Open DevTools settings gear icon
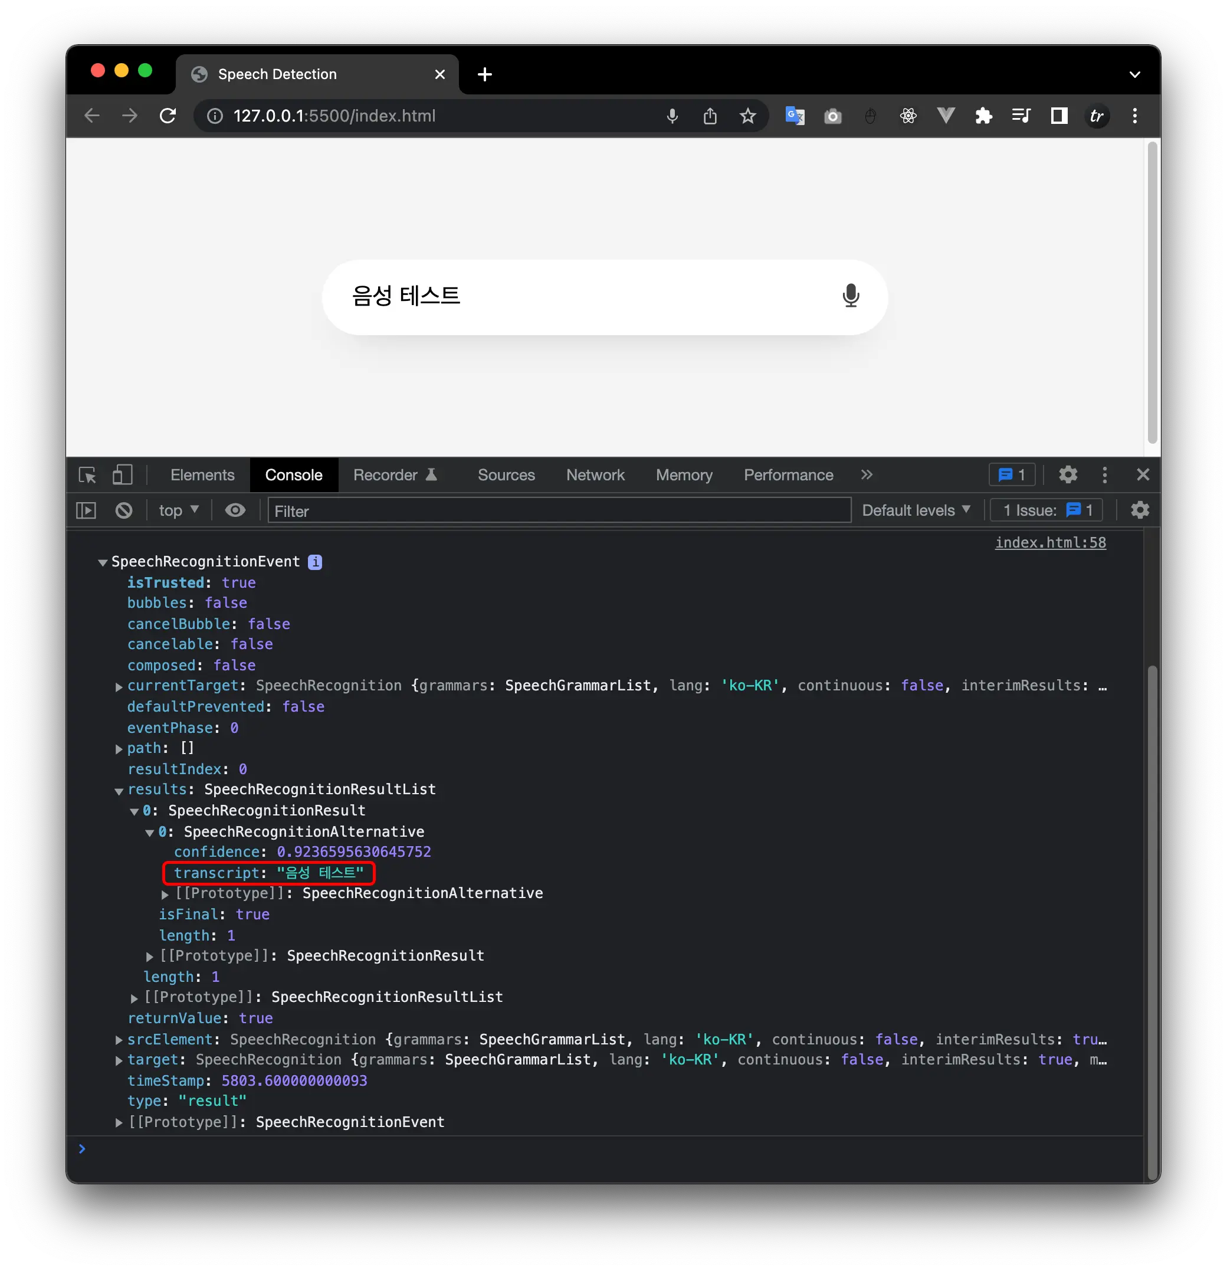Image resolution: width=1227 pixels, height=1271 pixels. 1068,476
